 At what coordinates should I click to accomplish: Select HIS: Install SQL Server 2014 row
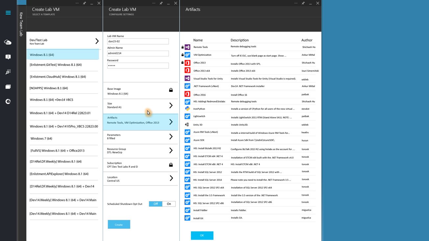click(250, 180)
